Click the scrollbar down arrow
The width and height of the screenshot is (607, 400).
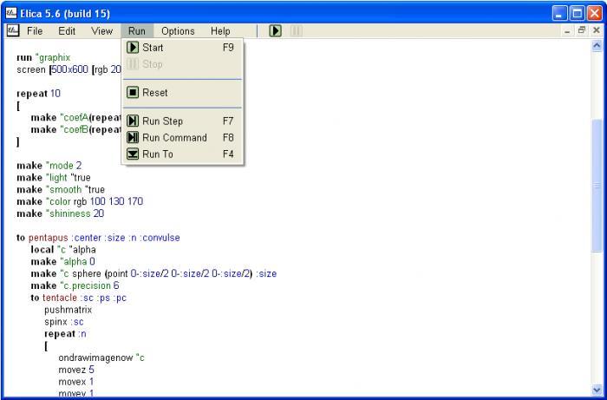tap(597, 390)
